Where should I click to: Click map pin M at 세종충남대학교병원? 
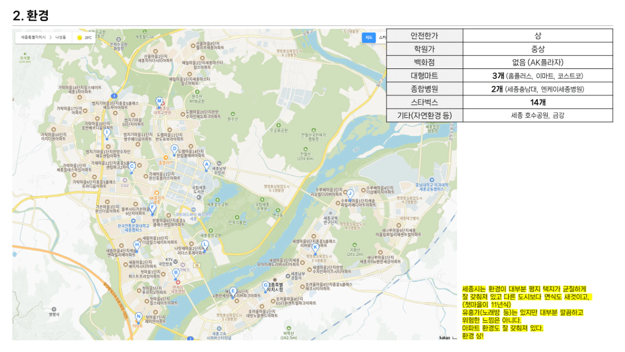pyautogui.click(x=159, y=102)
